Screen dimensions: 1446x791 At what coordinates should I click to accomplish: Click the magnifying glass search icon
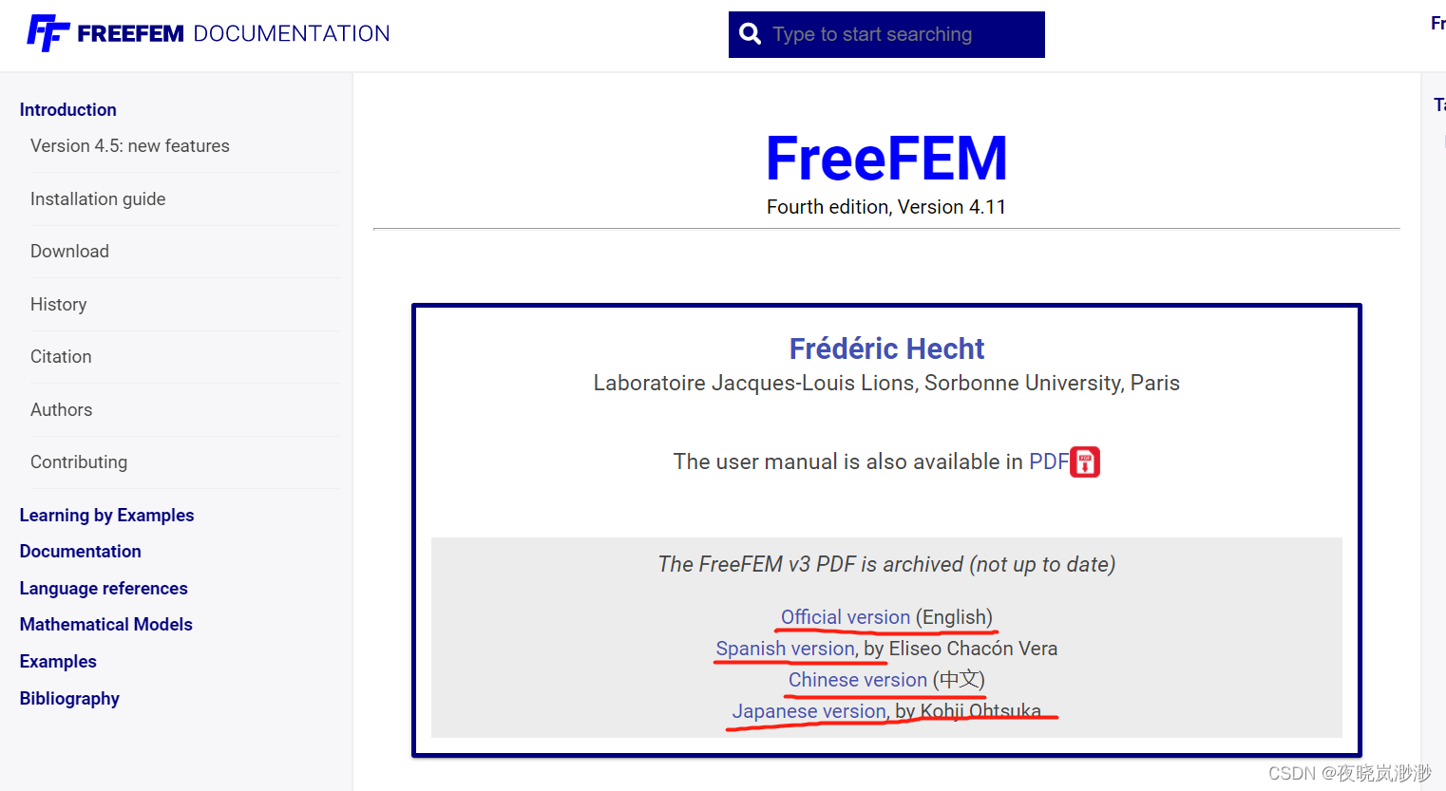[x=750, y=33]
